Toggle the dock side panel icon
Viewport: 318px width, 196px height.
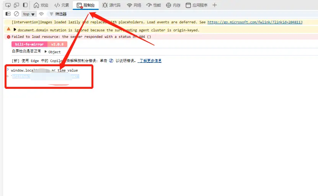tap(25, 5)
